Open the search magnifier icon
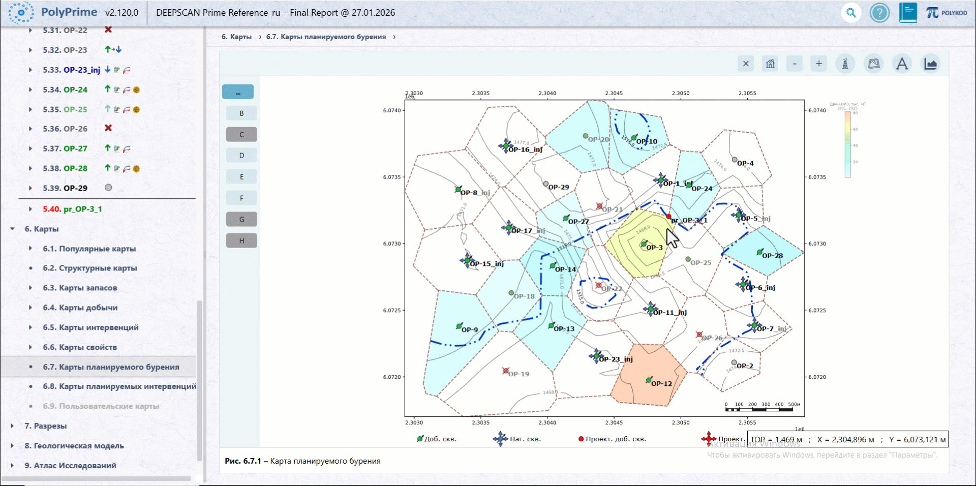The image size is (976, 486). (851, 13)
